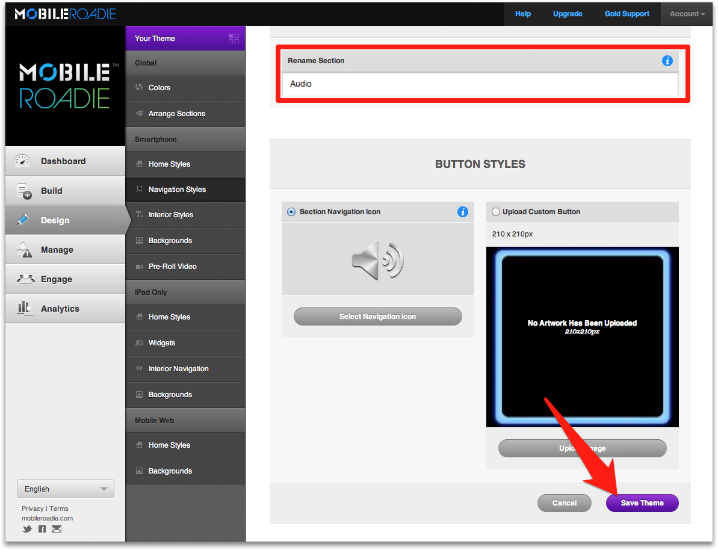
Task: Select the Section Navigation Icon radio button
Action: 291,212
